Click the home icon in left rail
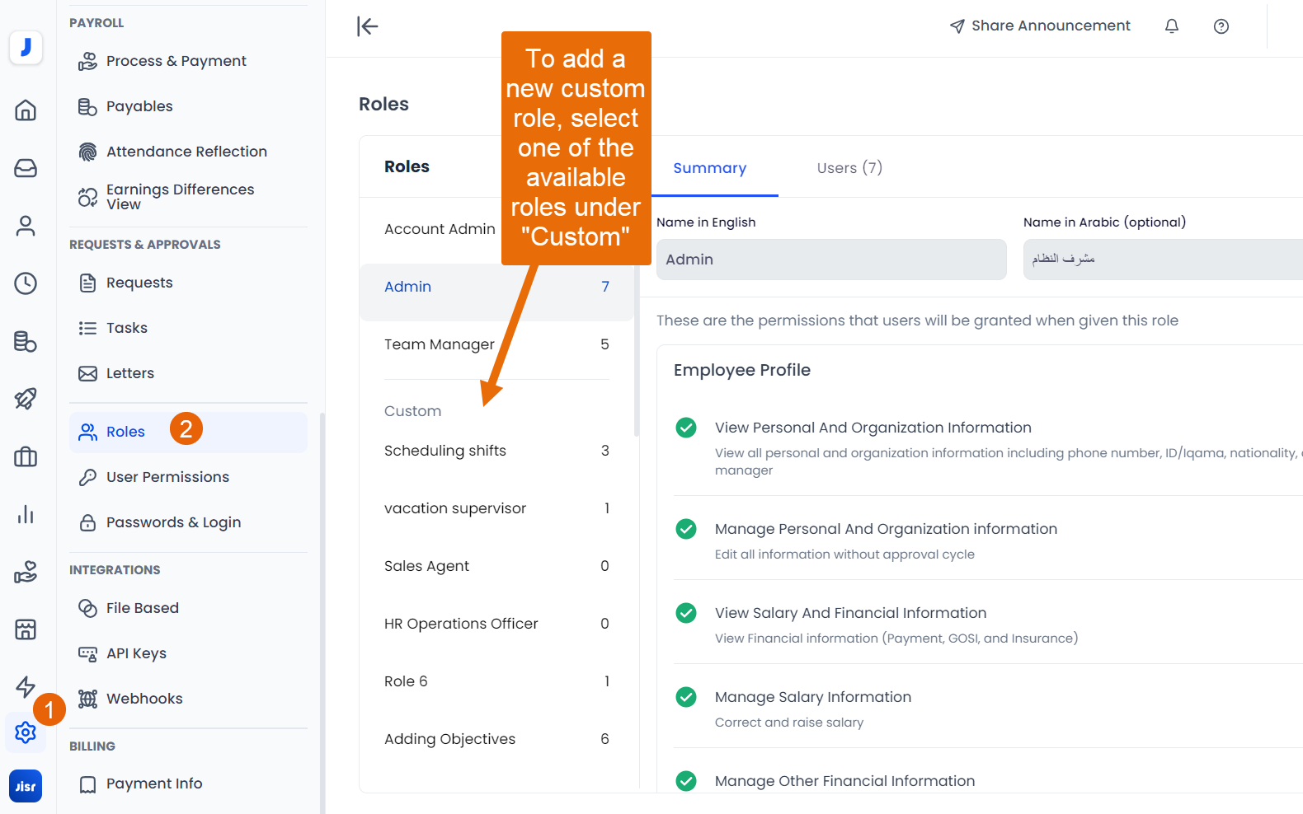1303x814 pixels. (x=26, y=110)
